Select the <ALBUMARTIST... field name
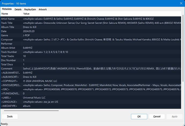Image resolution: width=185 pixels, height=126 pixels. (x=11, y=73)
